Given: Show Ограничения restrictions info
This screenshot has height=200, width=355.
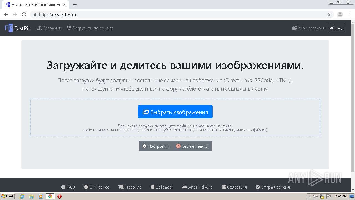Looking at the screenshot, I should [192, 146].
